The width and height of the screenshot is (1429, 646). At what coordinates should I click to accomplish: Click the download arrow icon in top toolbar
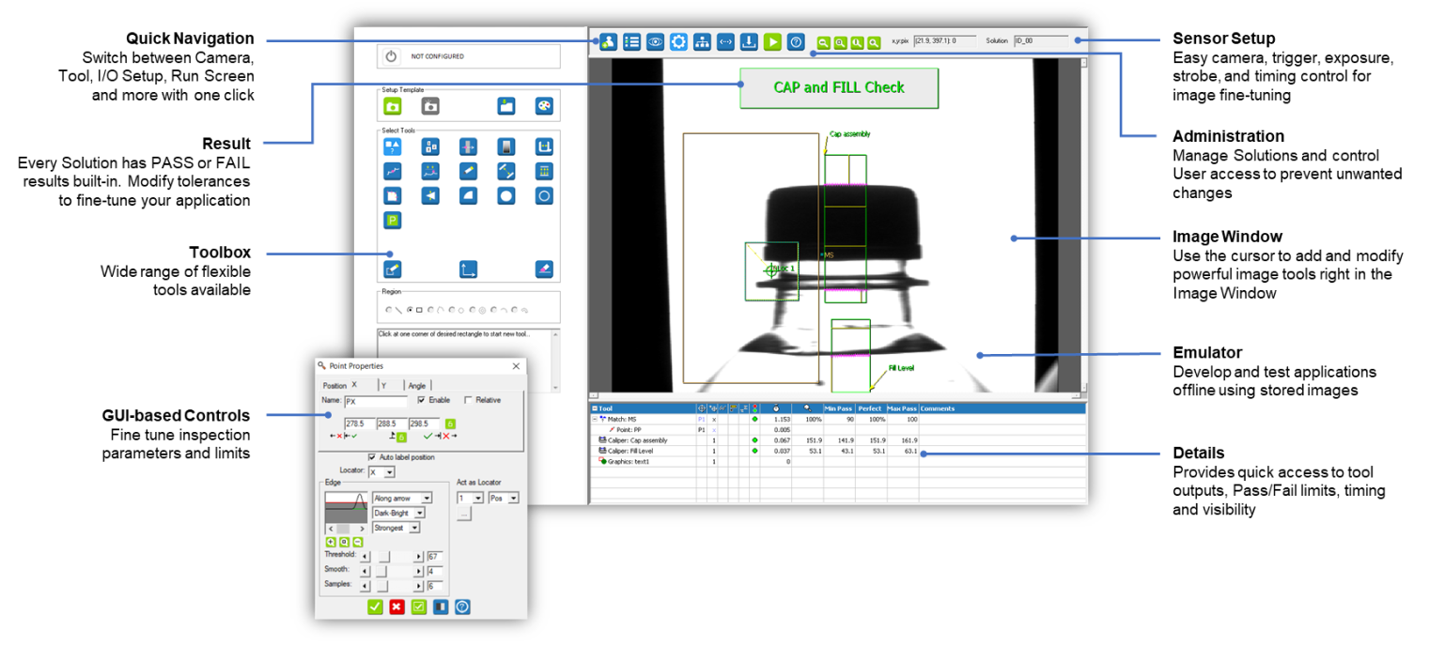(749, 41)
